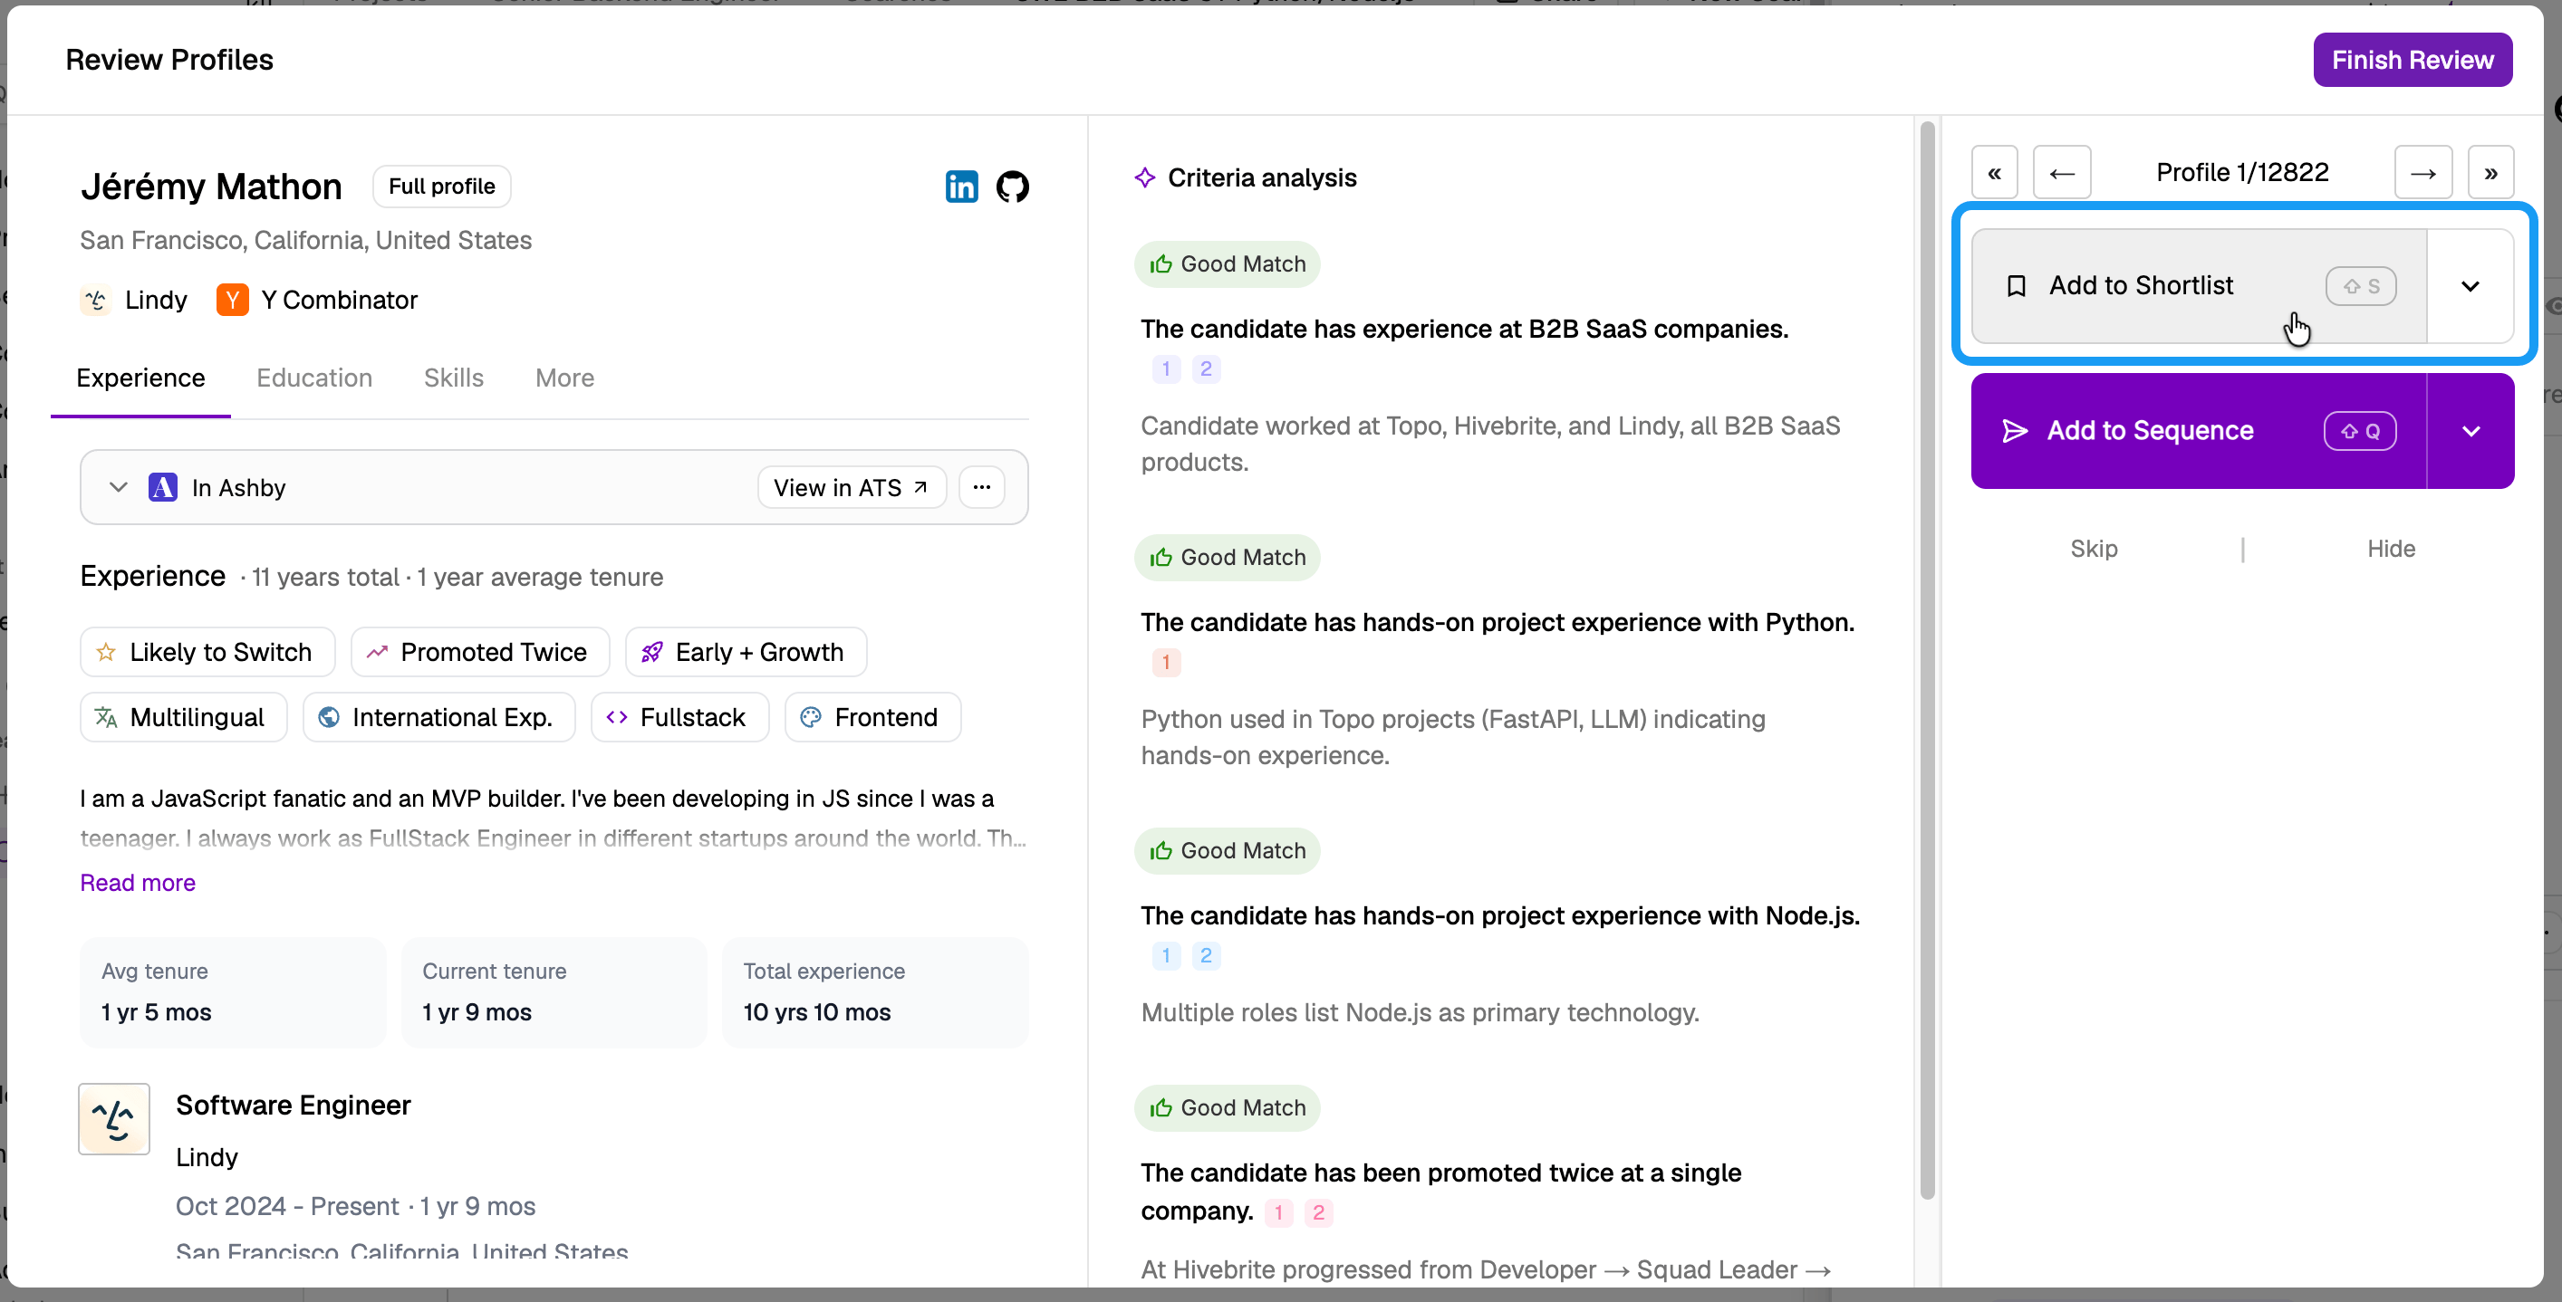Open the Skills tab
This screenshot has height=1302, width=2562.
pos(454,378)
